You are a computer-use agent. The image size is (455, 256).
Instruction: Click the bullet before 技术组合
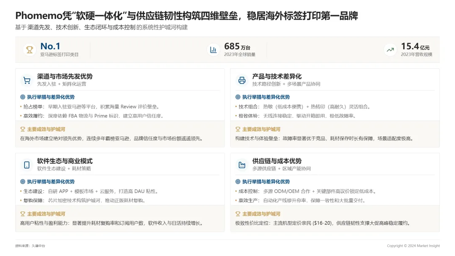[237, 106]
